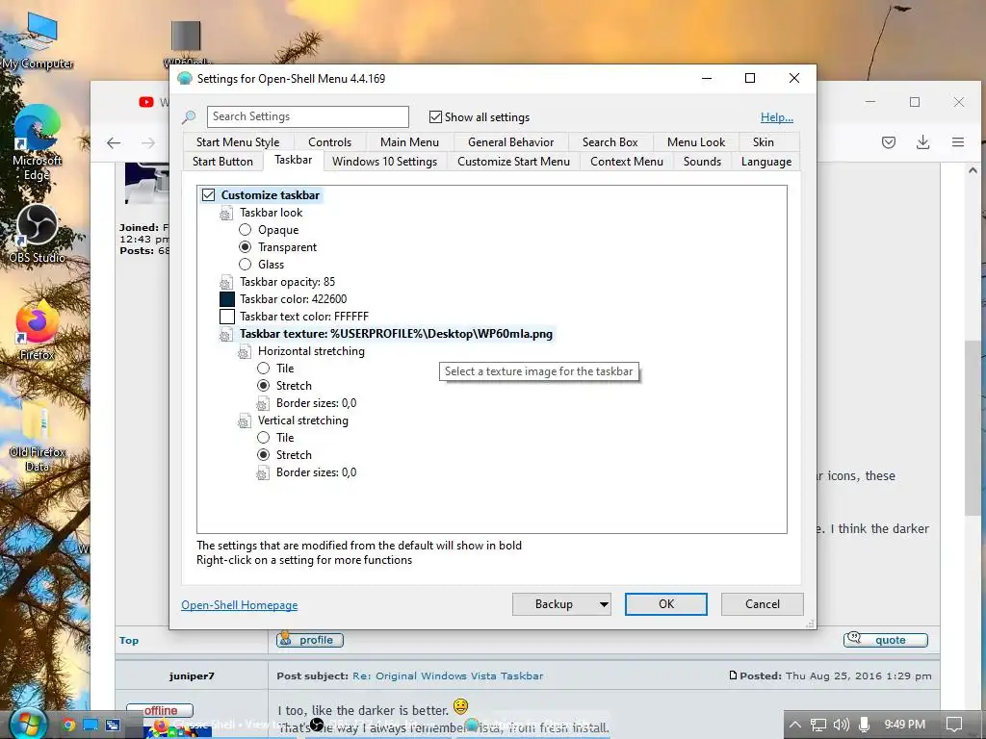Viewport: 986px width, 739px height.
Task: Switch to Start Menu Style tab
Action: [238, 142]
